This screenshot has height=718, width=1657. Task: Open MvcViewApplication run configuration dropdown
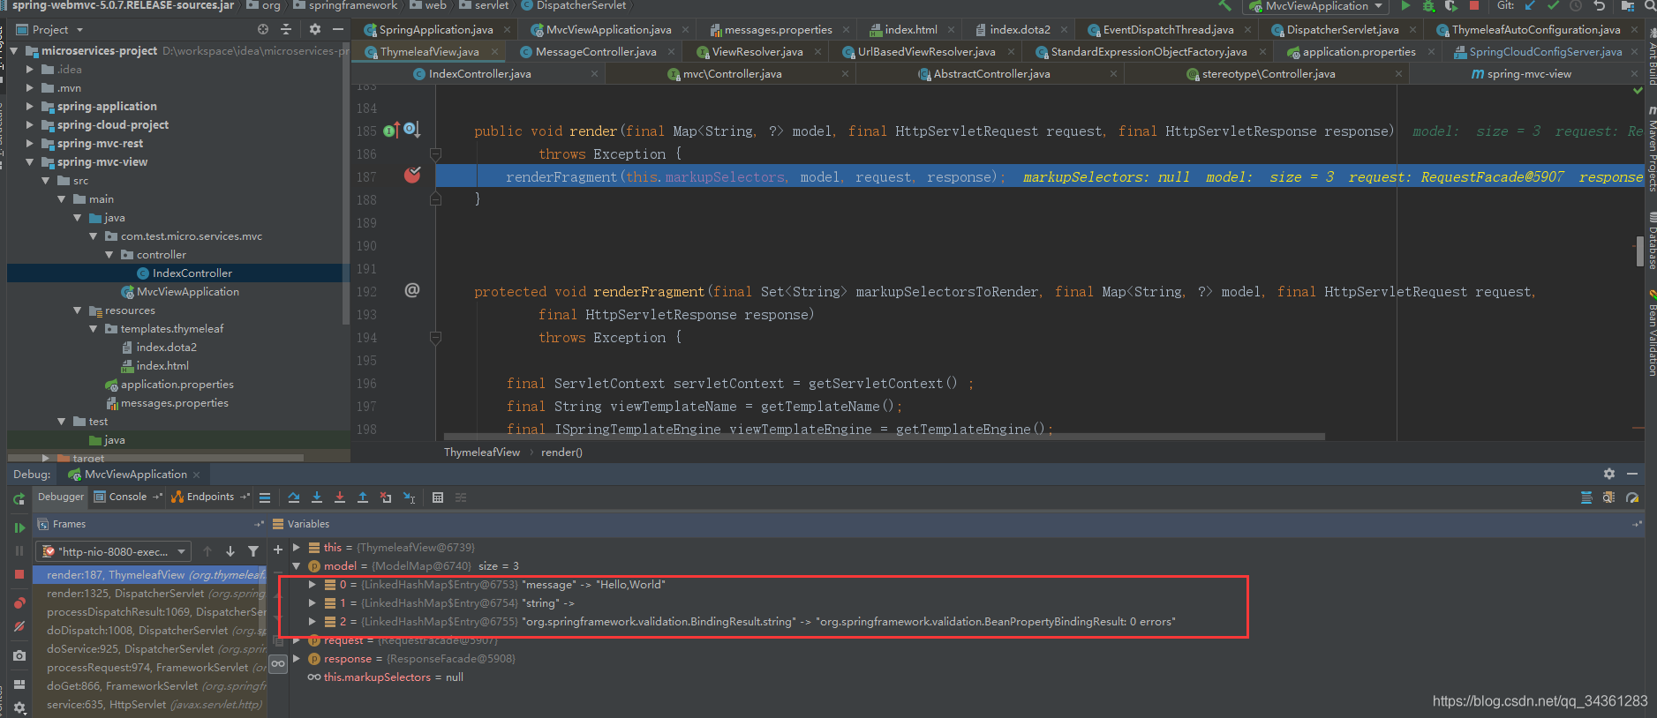(1314, 6)
